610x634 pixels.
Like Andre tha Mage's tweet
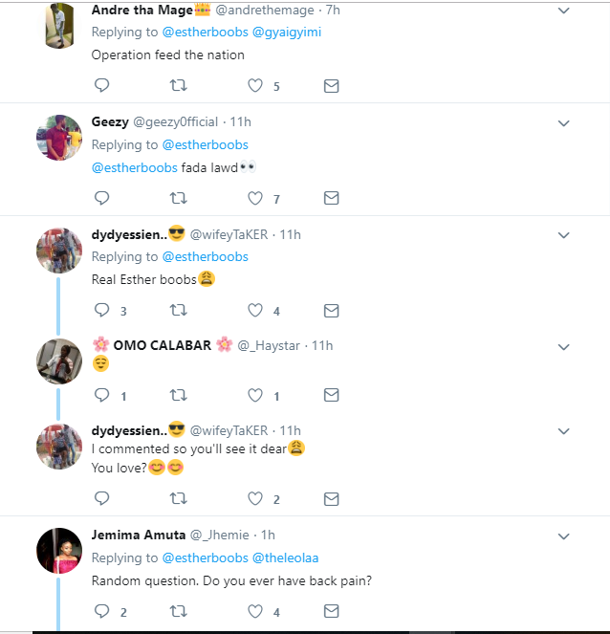pyautogui.click(x=255, y=86)
